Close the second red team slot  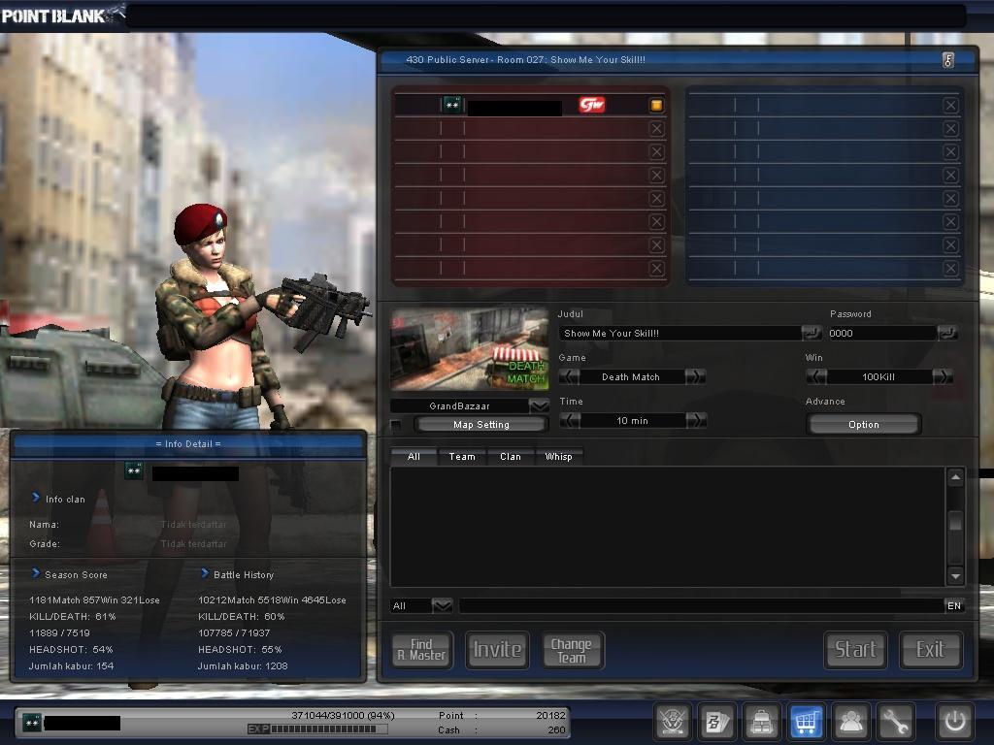pyautogui.click(x=656, y=129)
